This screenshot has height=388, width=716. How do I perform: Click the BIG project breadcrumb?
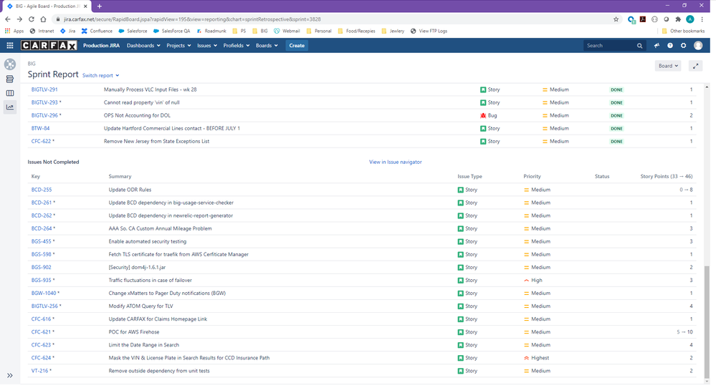click(32, 64)
